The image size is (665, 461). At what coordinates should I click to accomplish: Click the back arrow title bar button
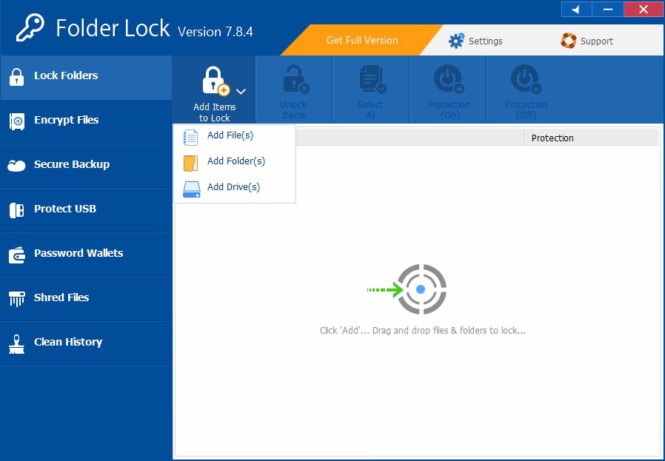(576, 9)
